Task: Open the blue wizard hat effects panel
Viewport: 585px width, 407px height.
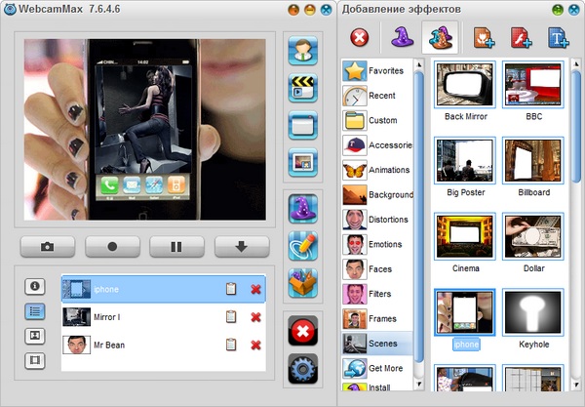Action: pos(303,207)
